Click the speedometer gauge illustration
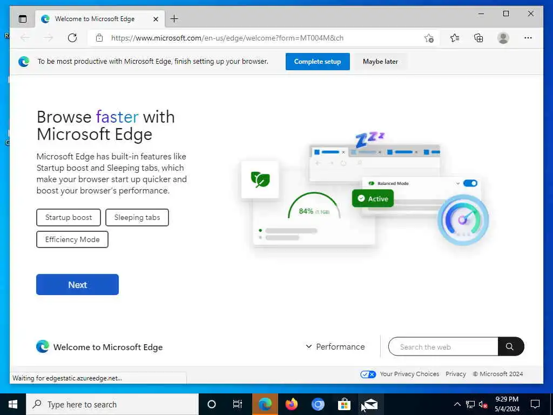553x415 pixels. click(x=463, y=219)
